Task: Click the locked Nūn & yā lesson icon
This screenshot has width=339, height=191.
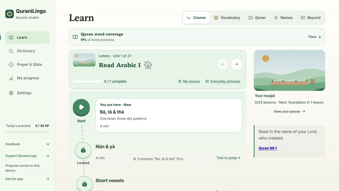Action: pos(83,150)
